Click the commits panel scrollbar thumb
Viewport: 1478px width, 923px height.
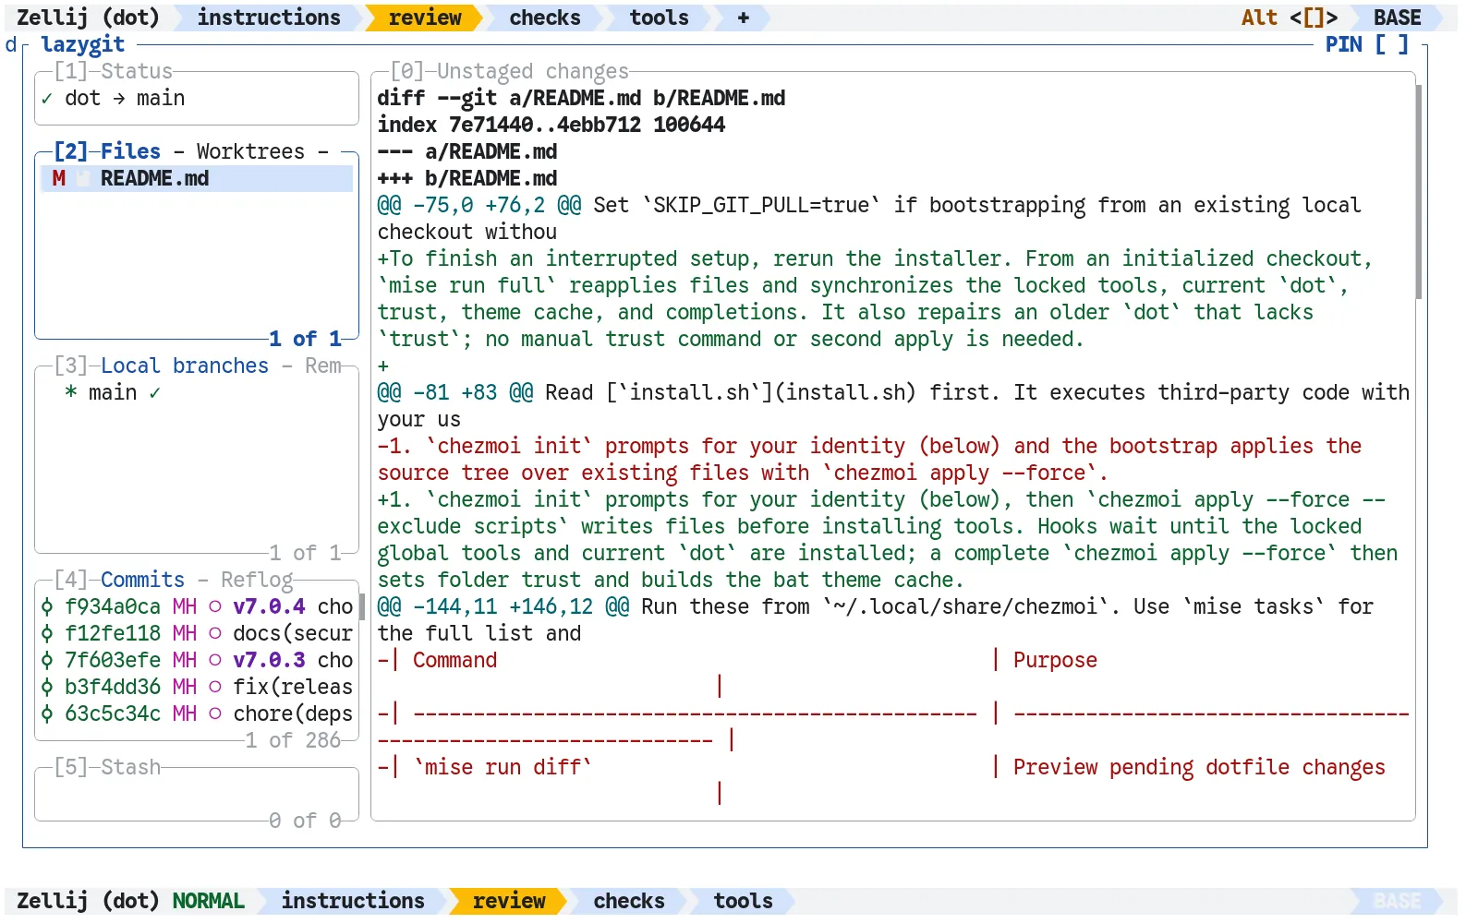361,606
